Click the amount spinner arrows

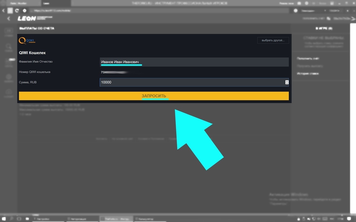point(287,82)
